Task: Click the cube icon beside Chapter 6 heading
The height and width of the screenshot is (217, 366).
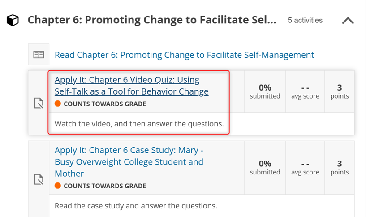Action: pyautogui.click(x=13, y=20)
